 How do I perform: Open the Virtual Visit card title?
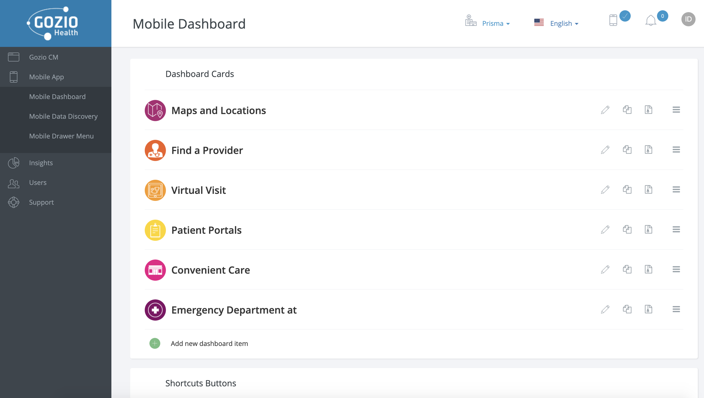[199, 190]
